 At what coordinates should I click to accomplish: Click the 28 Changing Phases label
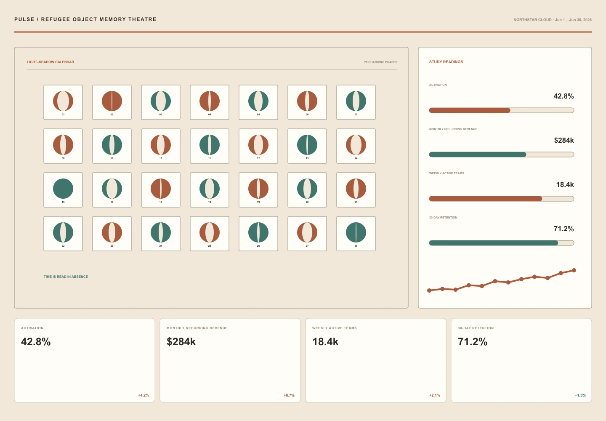pyautogui.click(x=381, y=62)
